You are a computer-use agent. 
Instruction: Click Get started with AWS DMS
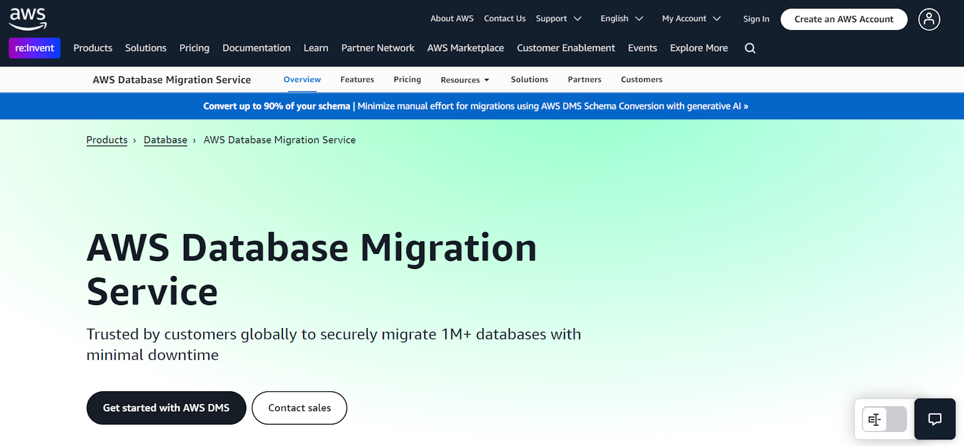166,407
